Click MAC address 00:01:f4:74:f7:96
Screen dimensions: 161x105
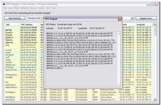pyautogui.click(x=28, y=80)
